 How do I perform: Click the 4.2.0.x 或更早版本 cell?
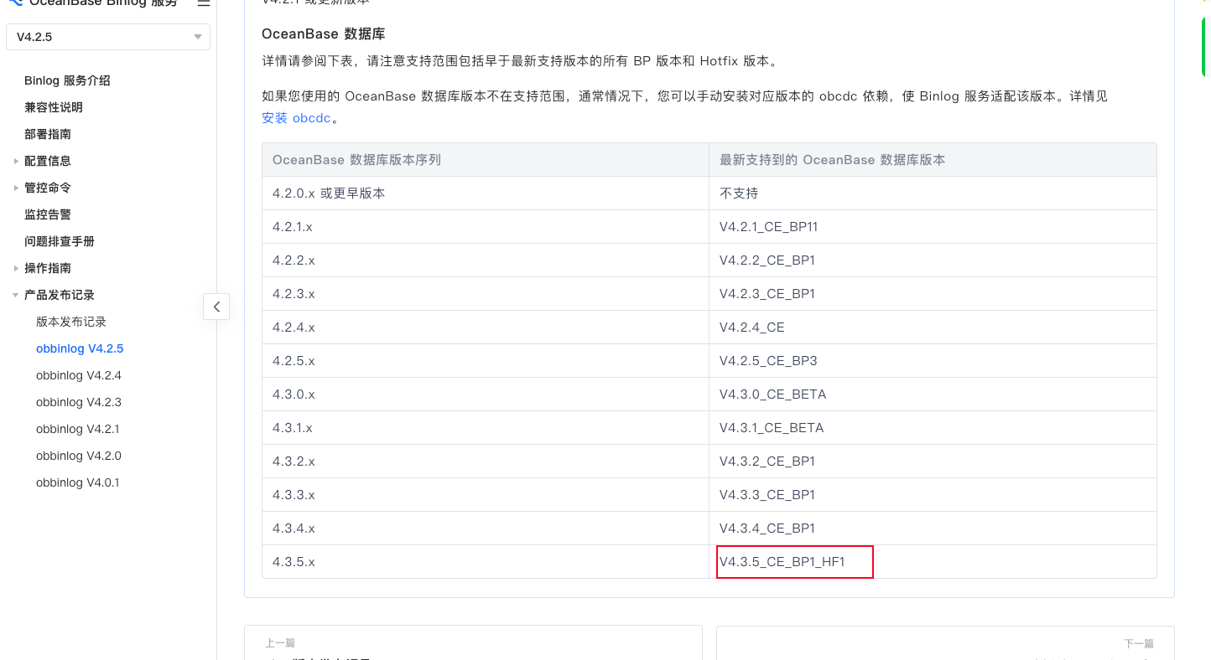[486, 193]
